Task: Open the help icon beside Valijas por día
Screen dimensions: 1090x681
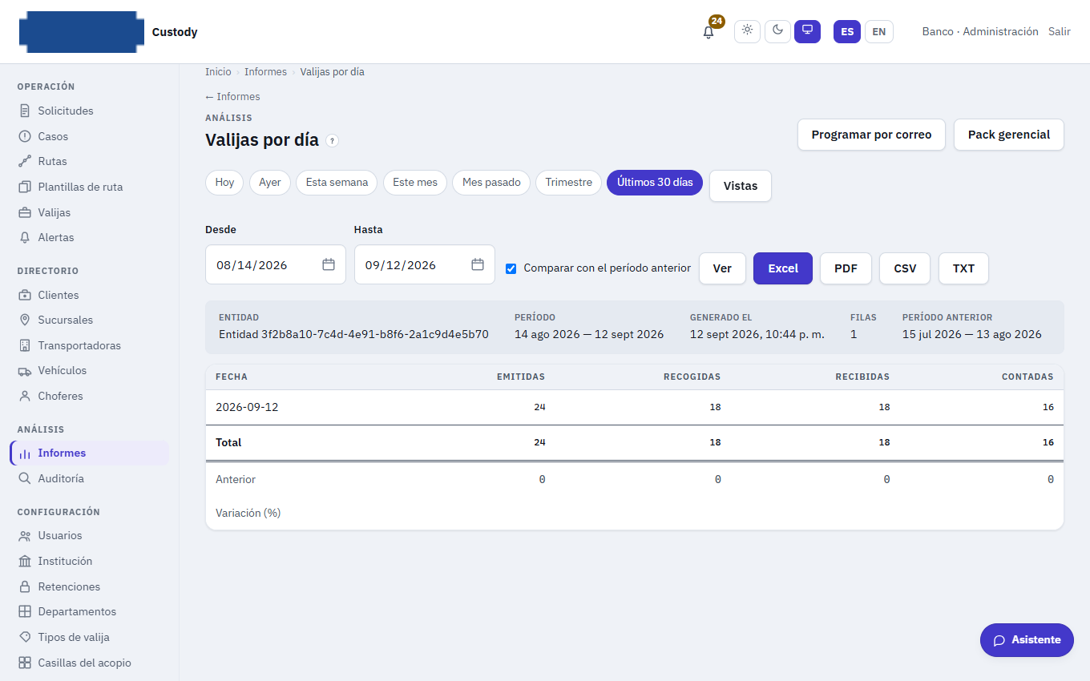Action: click(333, 141)
